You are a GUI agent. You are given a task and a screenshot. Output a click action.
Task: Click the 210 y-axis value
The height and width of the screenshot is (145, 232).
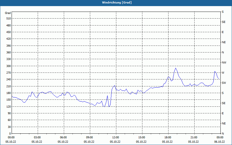[x=9, y=86]
